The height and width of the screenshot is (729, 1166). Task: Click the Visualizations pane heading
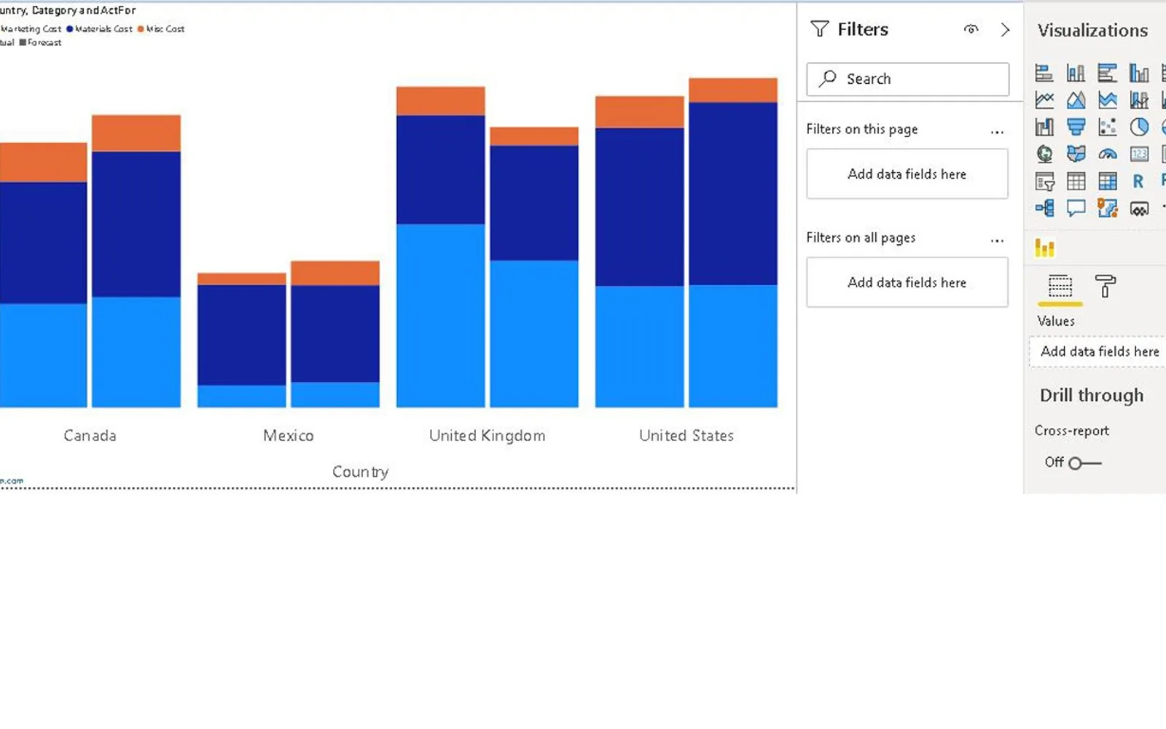tap(1092, 31)
